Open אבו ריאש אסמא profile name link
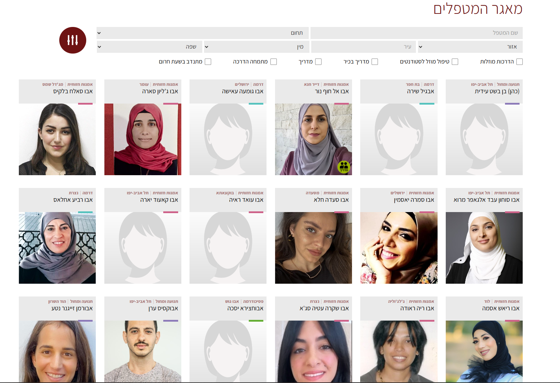The width and height of the screenshot is (560, 383). (501, 309)
